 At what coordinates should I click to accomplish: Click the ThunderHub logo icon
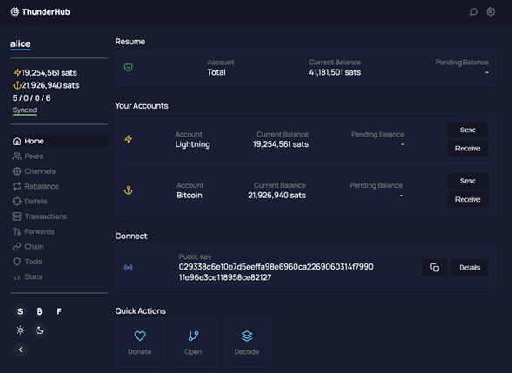tap(15, 12)
